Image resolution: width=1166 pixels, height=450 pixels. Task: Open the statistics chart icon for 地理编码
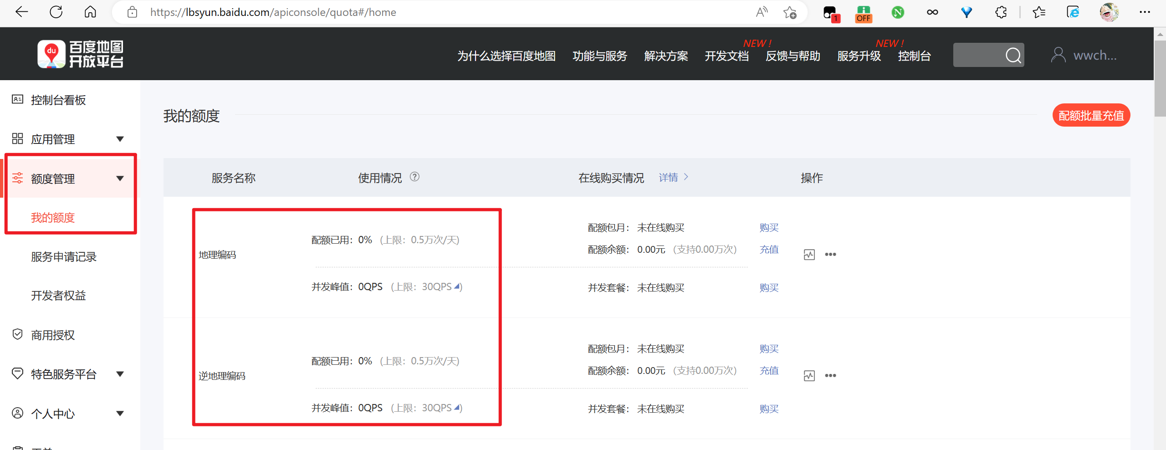[x=809, y=255]
